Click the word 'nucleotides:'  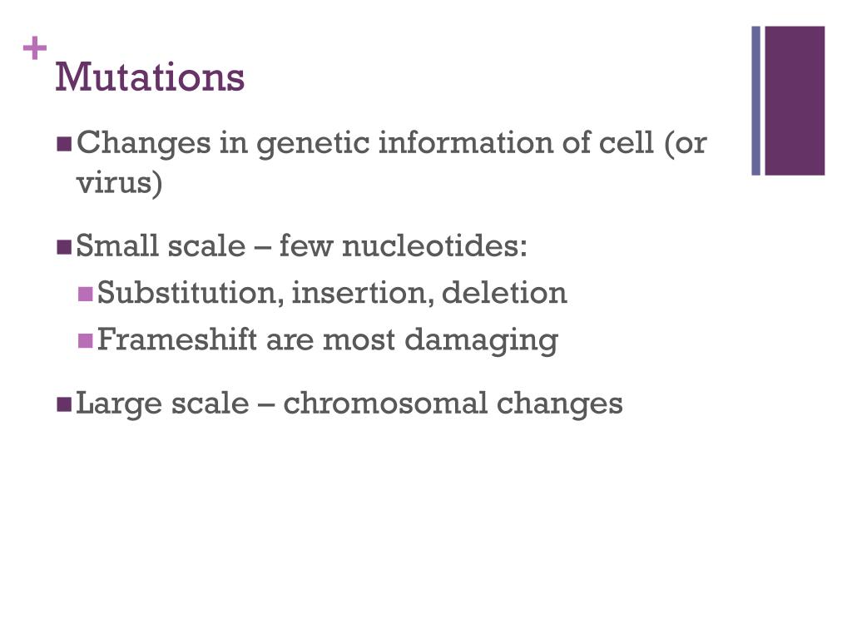(x=434, y=245)
